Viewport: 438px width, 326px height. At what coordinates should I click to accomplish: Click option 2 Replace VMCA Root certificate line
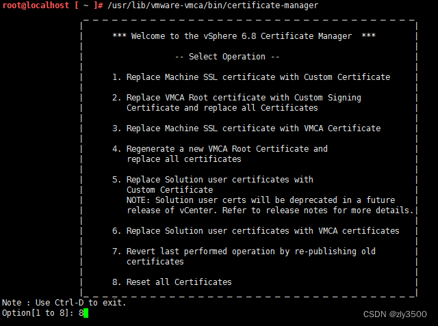tap(237, 98)
